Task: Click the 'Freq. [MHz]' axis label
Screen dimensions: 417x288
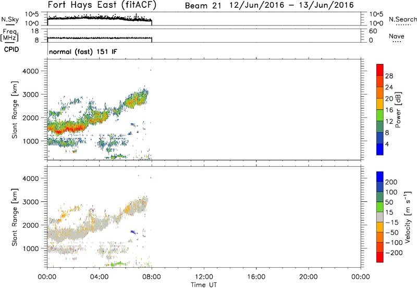Action: click(10, 35)
